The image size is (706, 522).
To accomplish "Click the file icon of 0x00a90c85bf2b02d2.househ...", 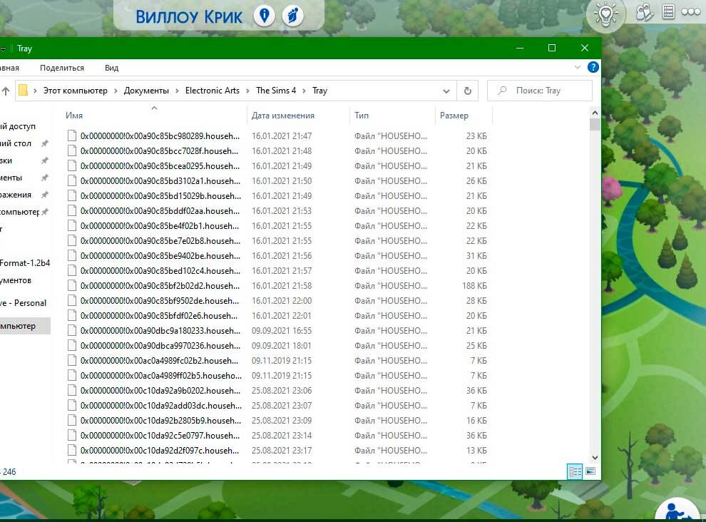I will pyautogui.click(x=72, y=285).
